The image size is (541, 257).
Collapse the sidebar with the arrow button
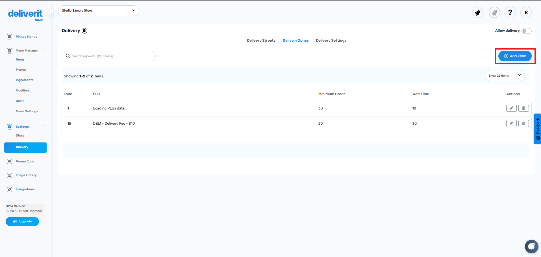click(51, 12)
